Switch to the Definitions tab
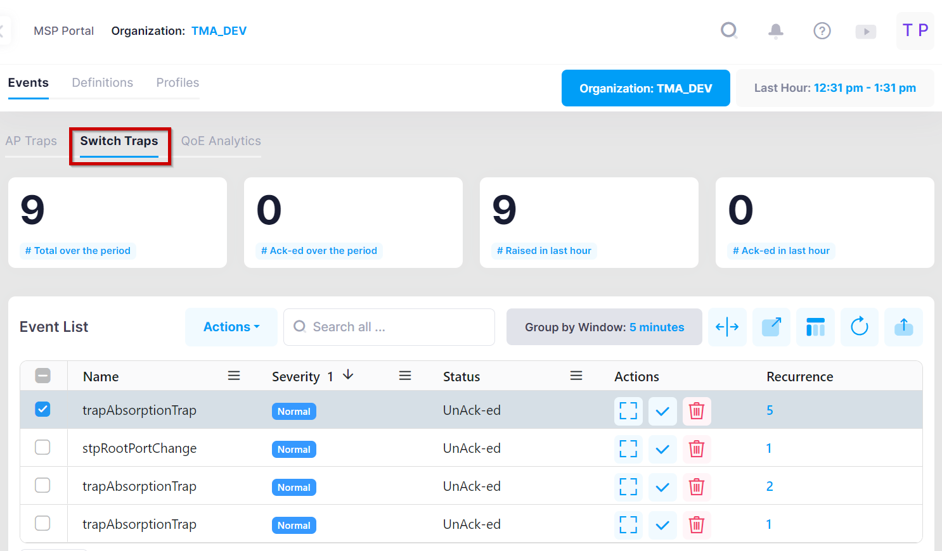The image size is (942, 551). (x=102, y=82)
